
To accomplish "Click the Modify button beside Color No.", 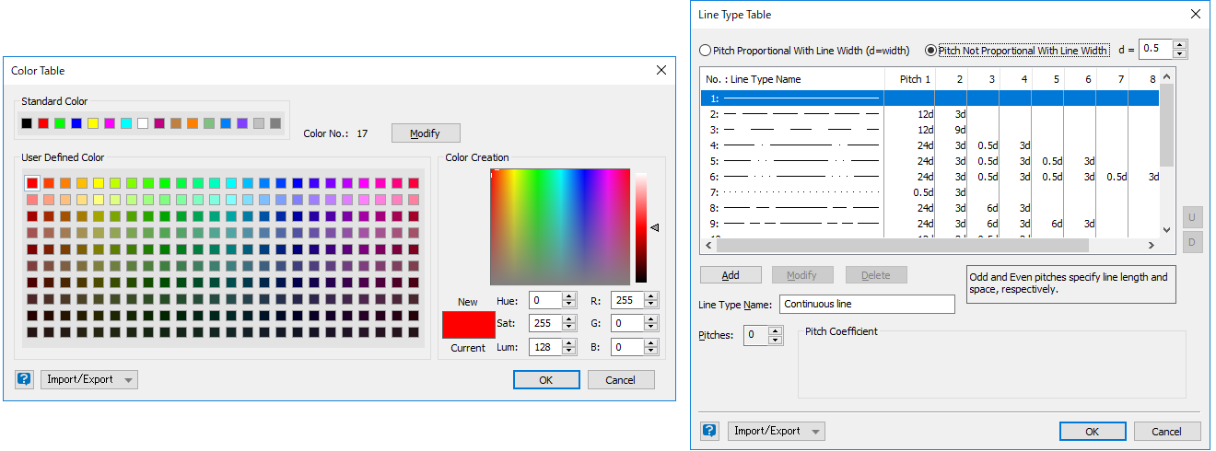I will click(425, 133).
